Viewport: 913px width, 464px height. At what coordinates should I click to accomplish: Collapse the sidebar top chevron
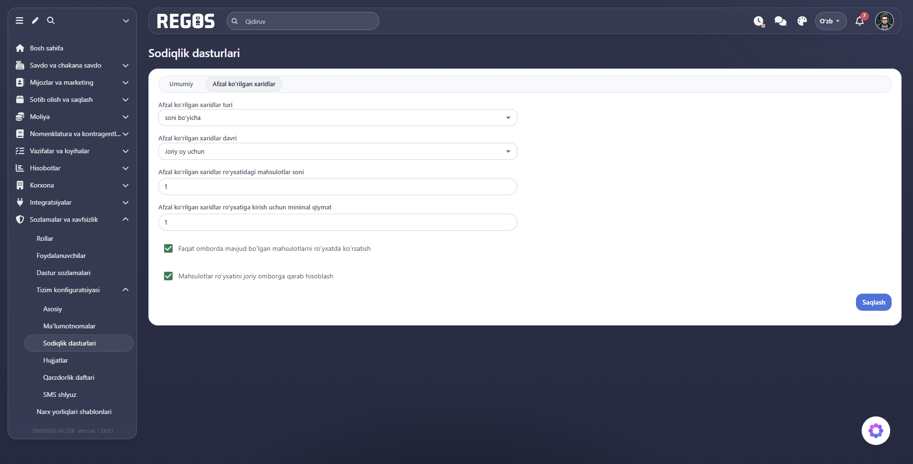point(126,20)
